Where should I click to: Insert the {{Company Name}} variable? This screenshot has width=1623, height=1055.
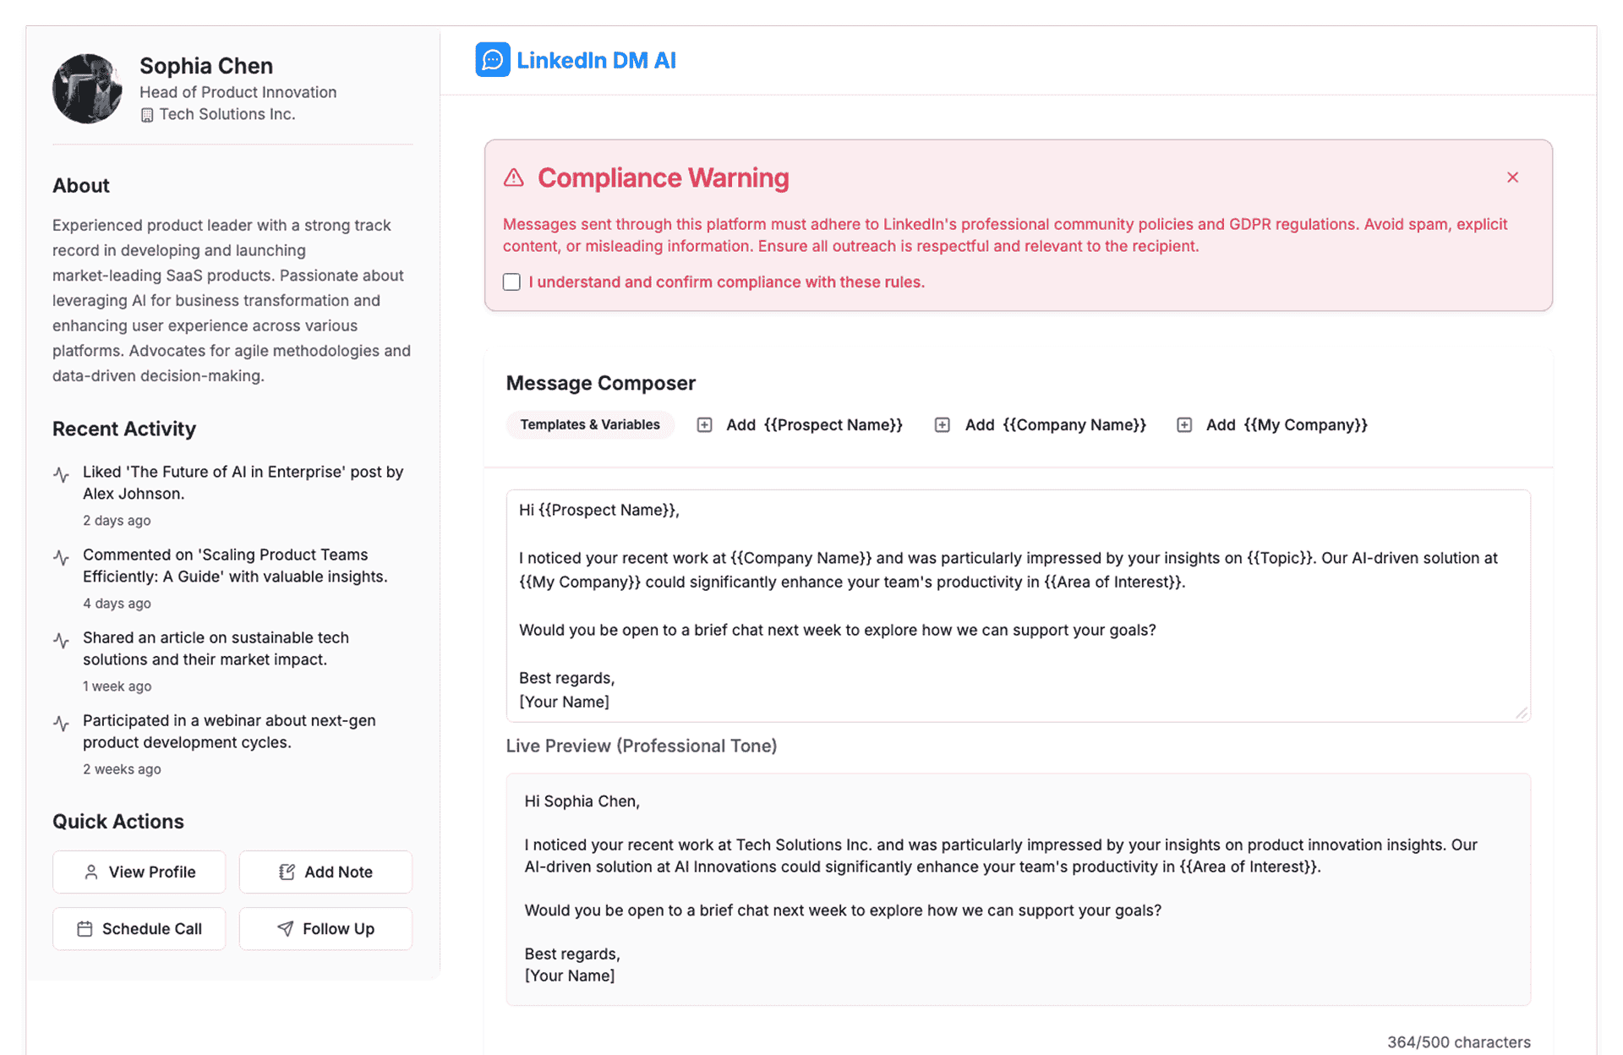click(1055, 425)
